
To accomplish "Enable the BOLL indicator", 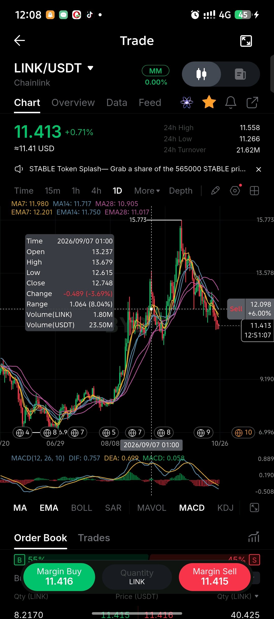I will [x=82, y=508].
